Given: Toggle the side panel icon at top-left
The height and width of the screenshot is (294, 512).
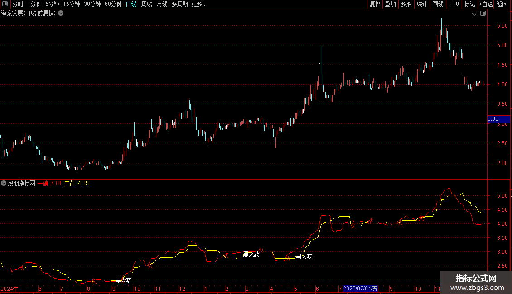Looking at the screenshot, I should tap(5, 4).
